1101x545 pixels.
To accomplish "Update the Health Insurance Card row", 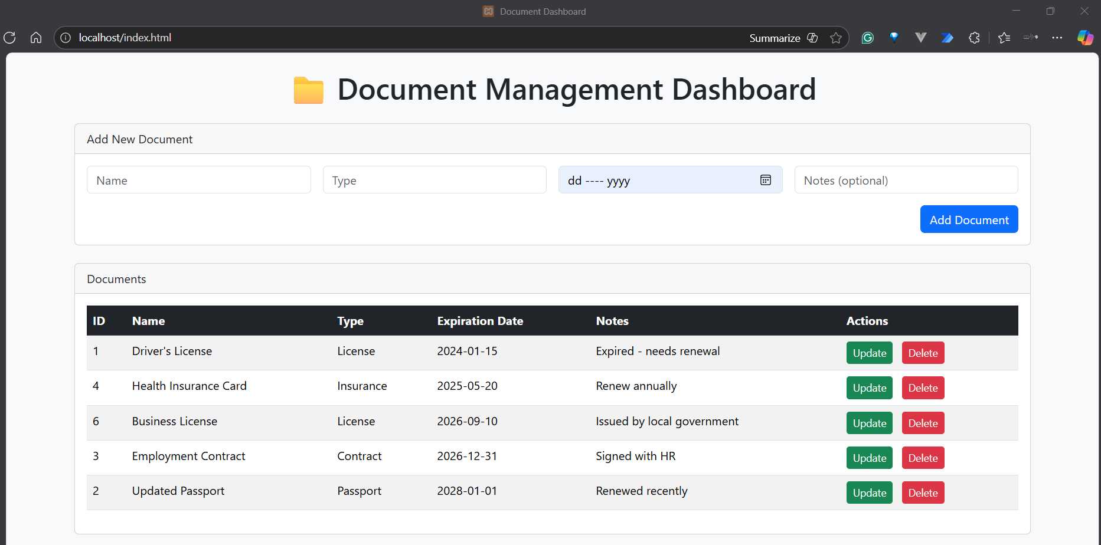I will click(870, 388).
